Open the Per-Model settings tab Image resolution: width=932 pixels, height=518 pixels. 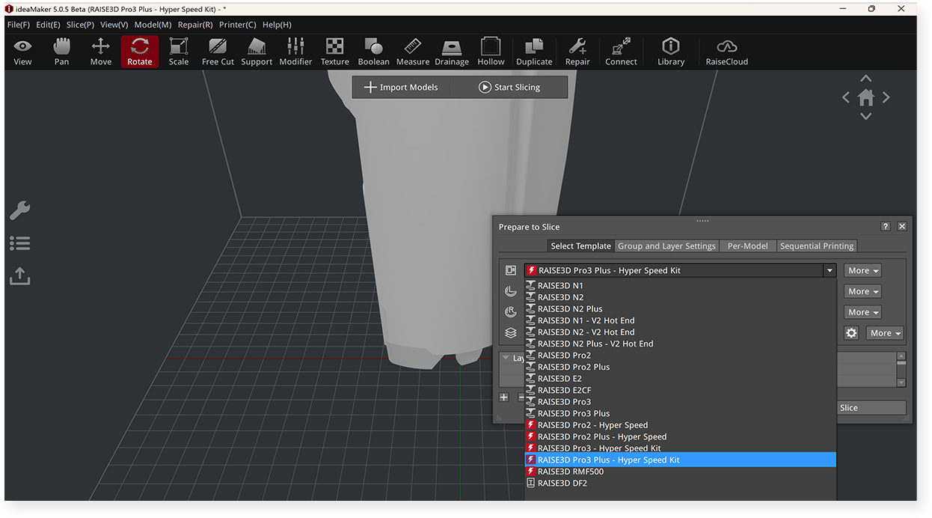(x=747, y=246)
